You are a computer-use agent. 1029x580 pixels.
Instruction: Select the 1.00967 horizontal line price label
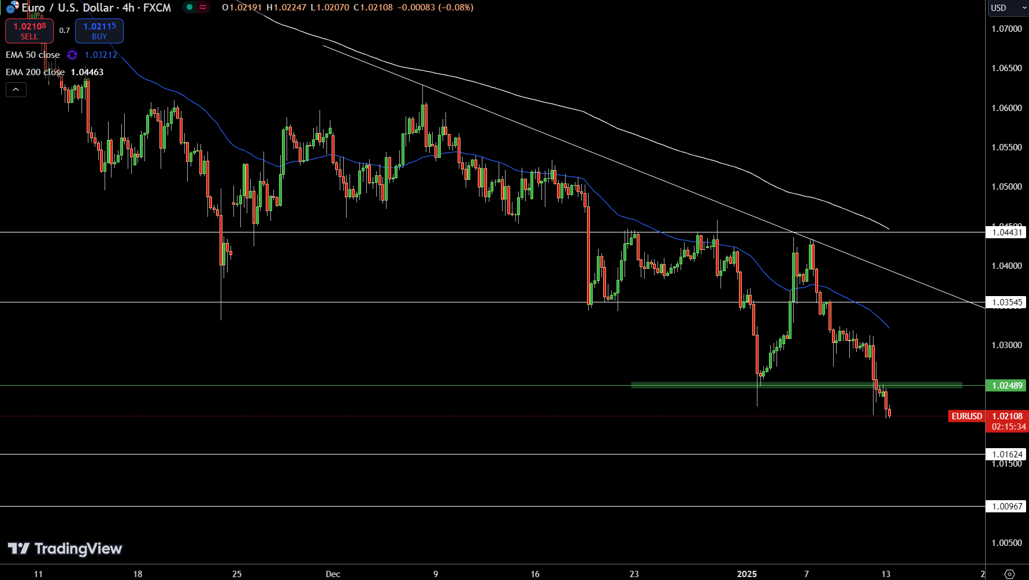[x=1006, y=507]
